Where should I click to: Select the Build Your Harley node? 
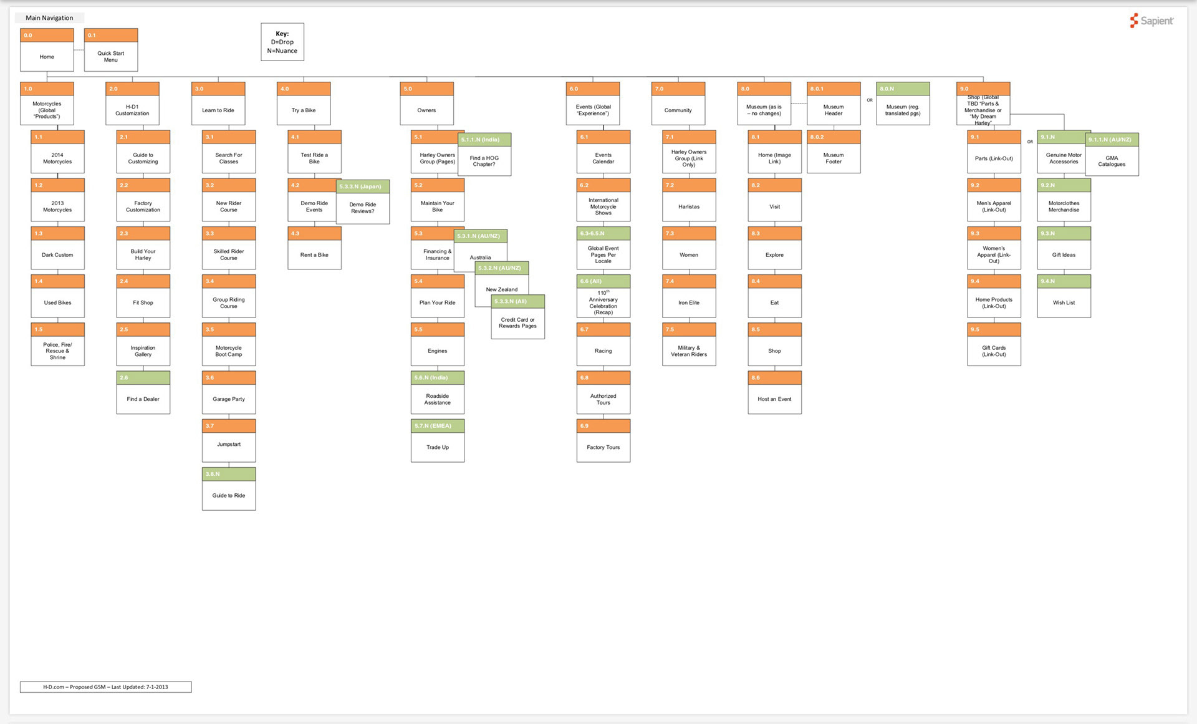coord(143,248)
